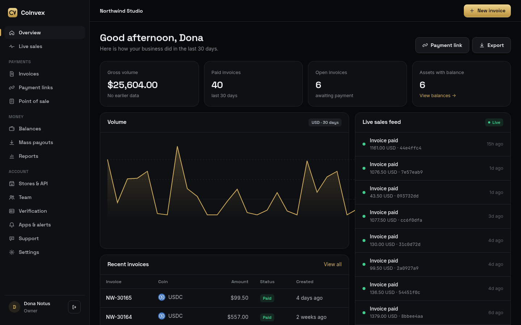Screen dimensions: 521x325
Task: Open the Team page
Action: pos(45,197)
